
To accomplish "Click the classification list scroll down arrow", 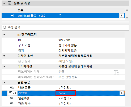I will tap(127, 18).
